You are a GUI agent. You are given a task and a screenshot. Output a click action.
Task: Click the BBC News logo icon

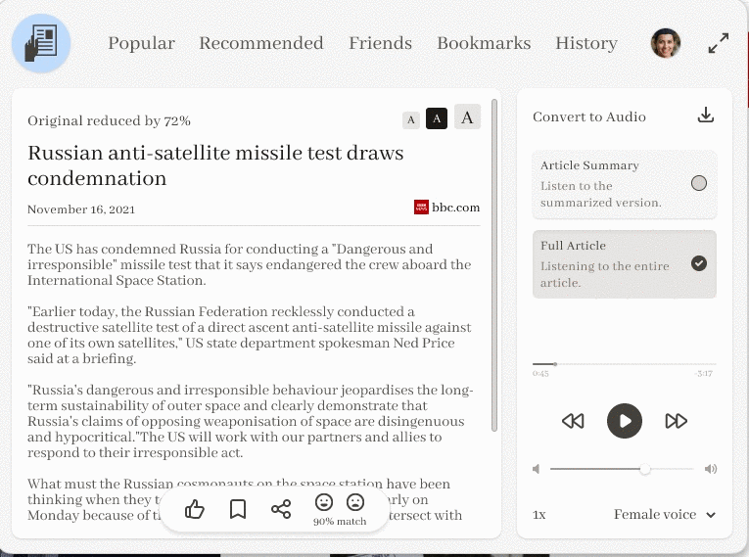421,208
